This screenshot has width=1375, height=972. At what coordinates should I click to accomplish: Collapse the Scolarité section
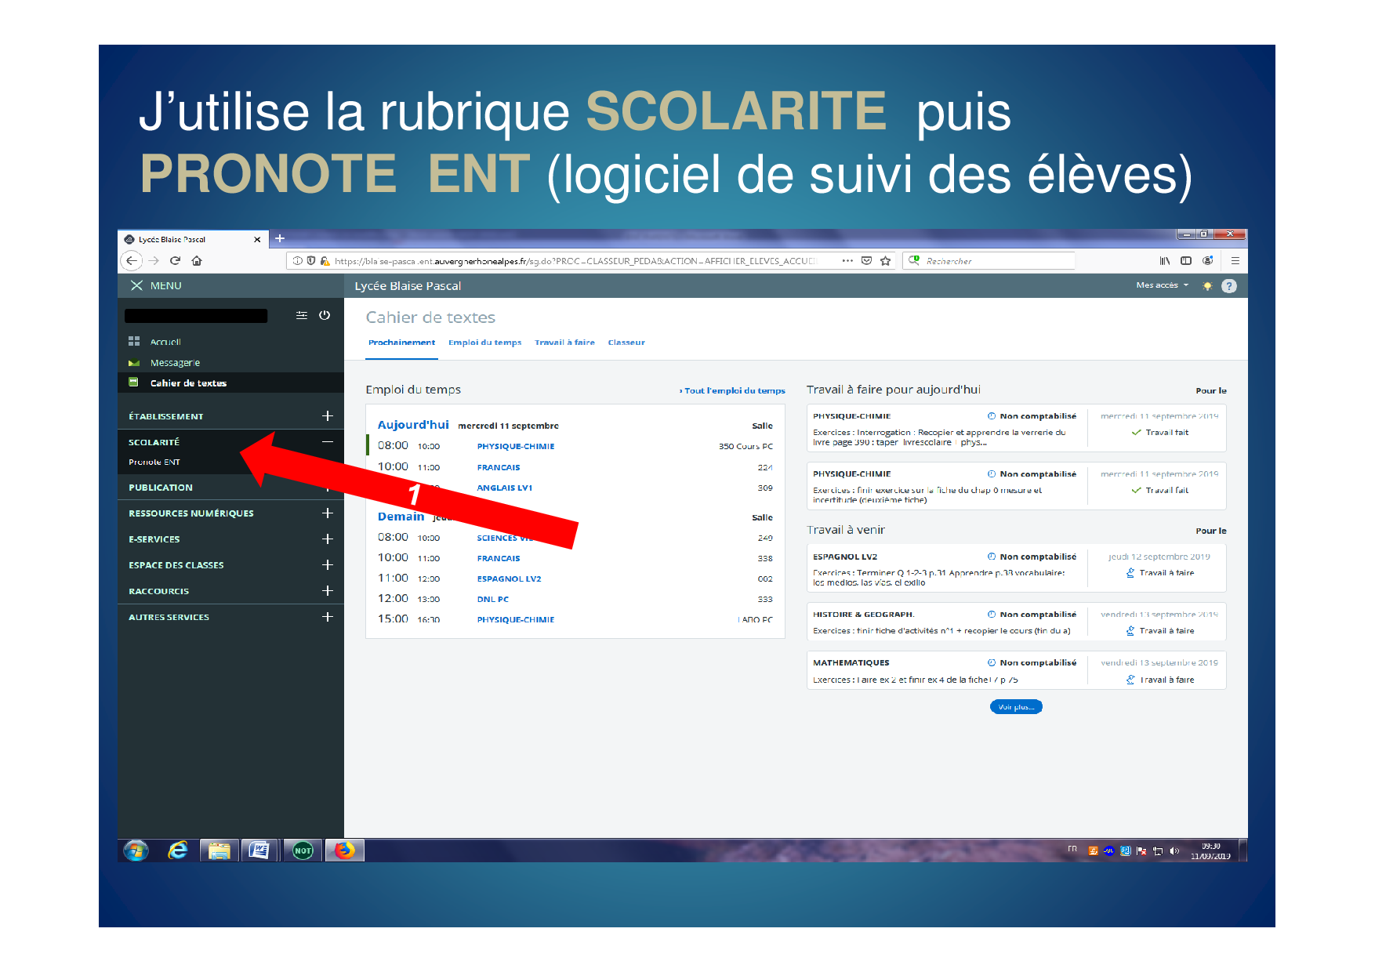[x=328, y=442]
